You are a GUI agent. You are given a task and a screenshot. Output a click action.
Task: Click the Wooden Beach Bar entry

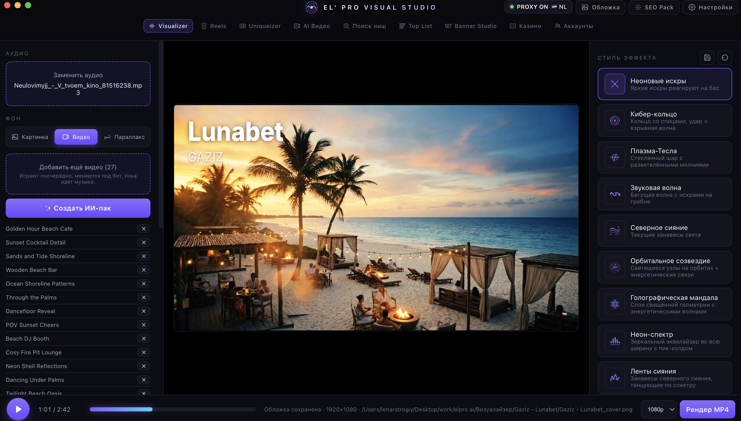tap(32, 270)
